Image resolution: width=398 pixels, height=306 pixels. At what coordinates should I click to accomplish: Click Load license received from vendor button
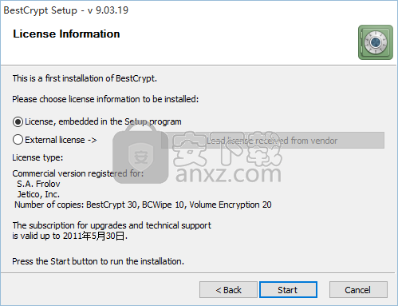[x=273, y=141]
